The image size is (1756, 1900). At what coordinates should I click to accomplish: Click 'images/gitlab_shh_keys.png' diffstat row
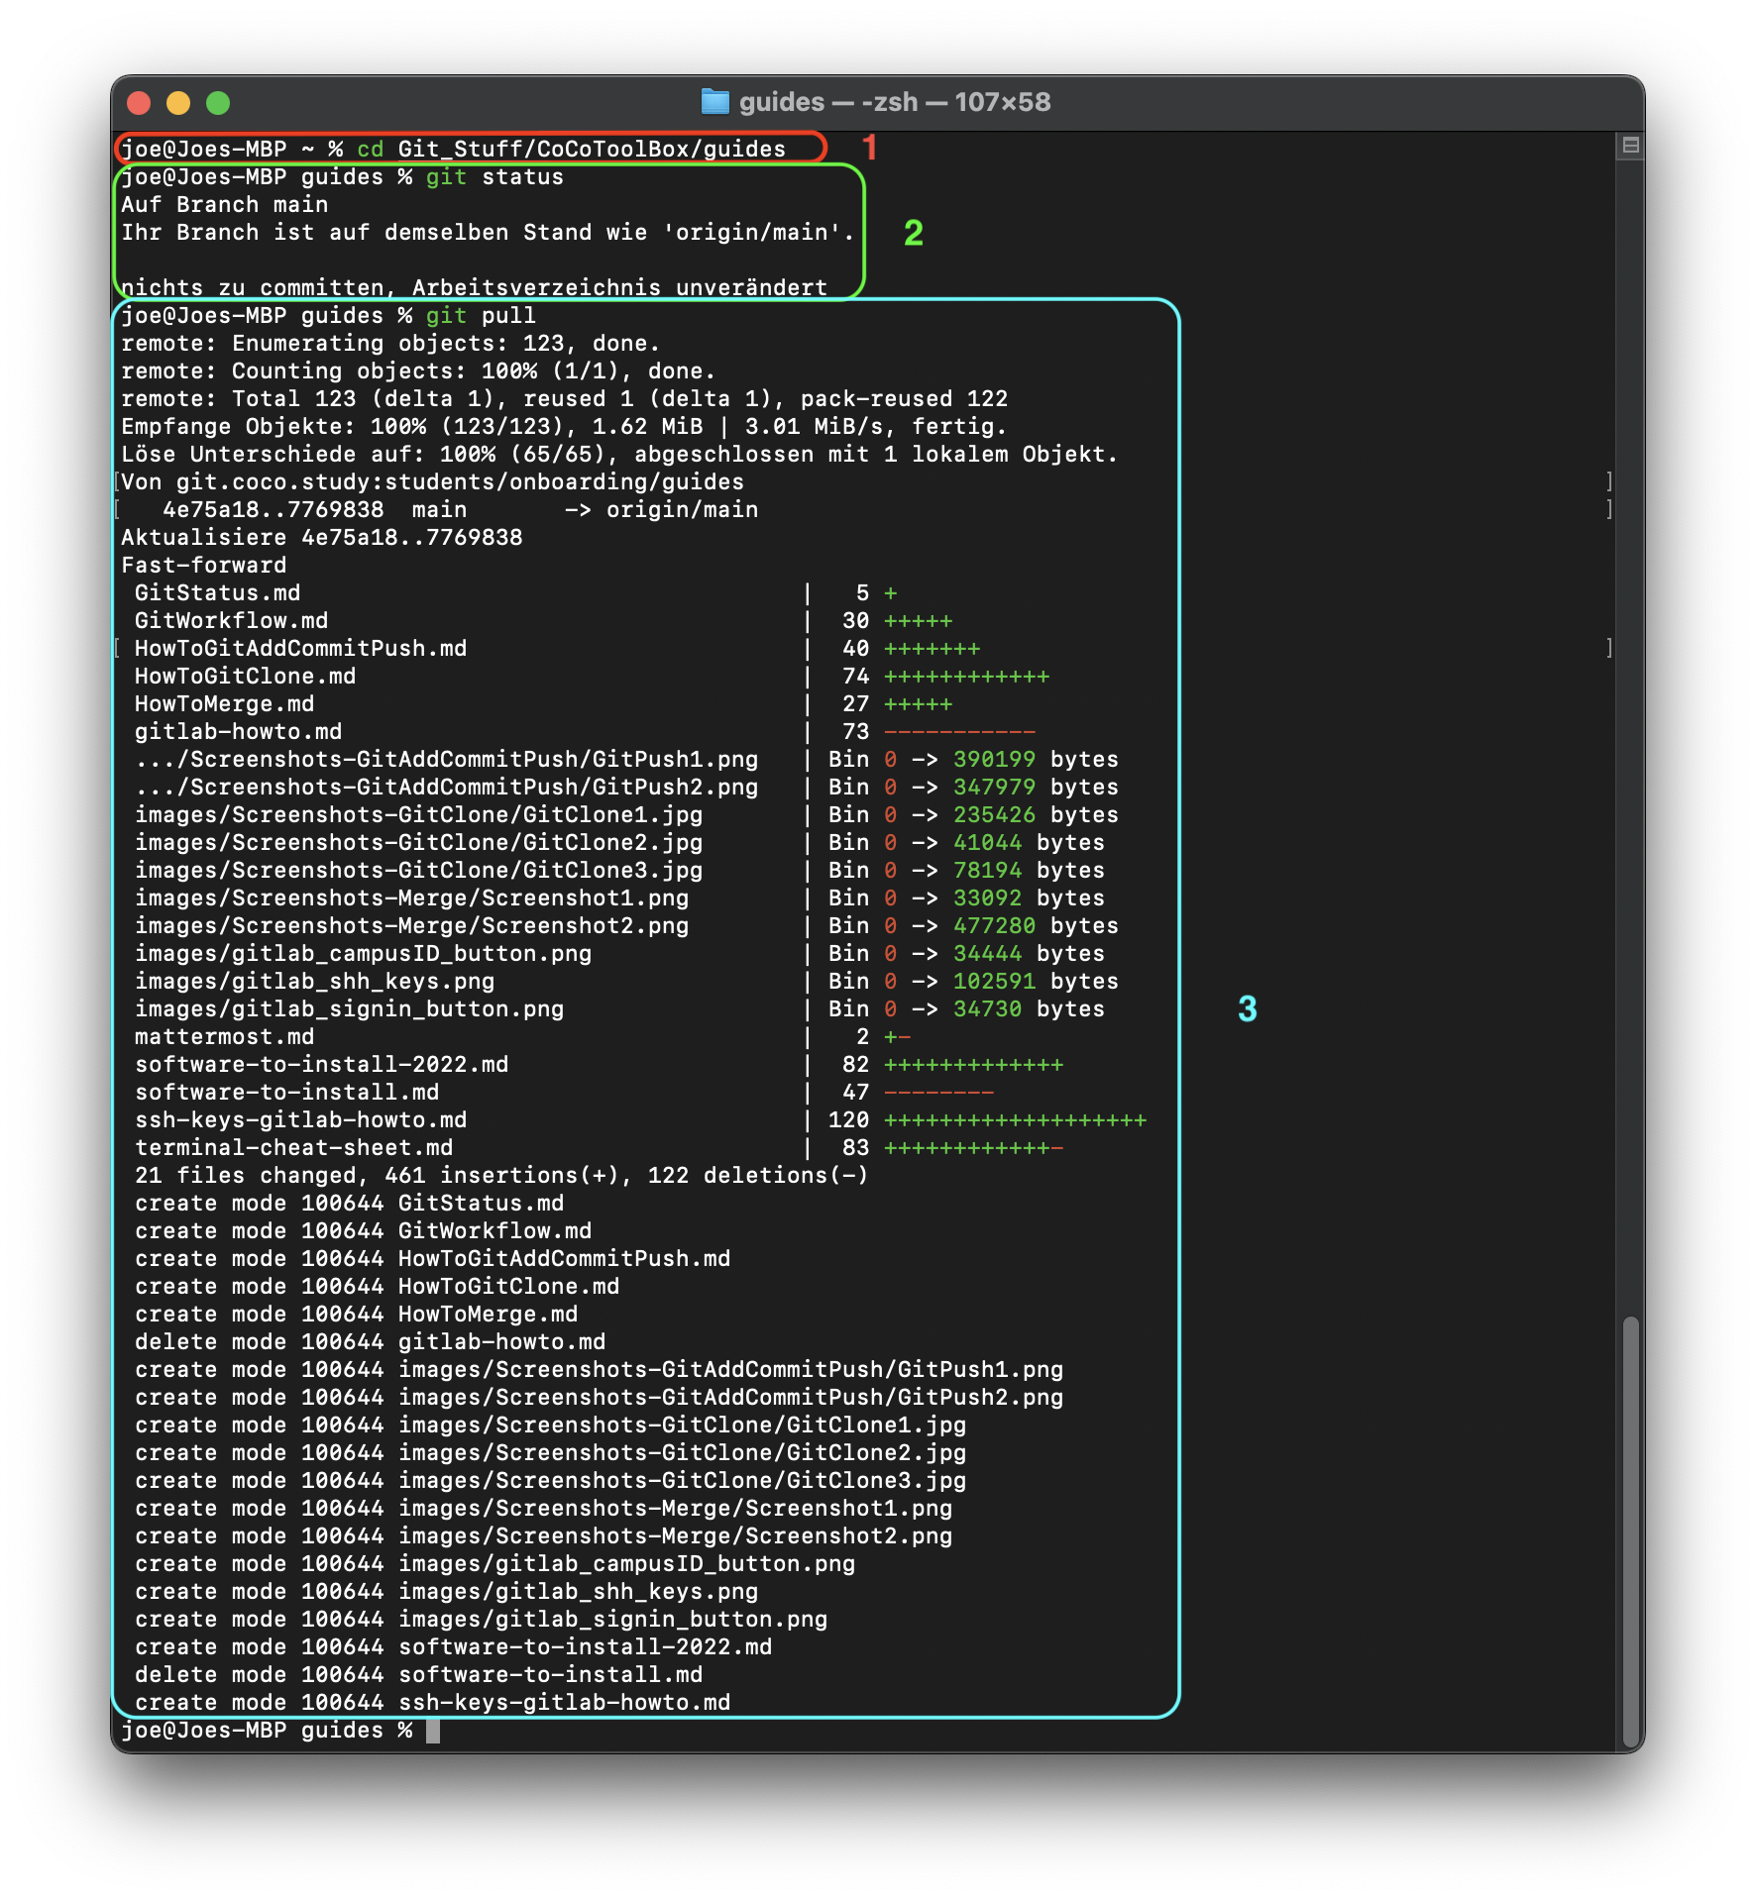point(626,981)
